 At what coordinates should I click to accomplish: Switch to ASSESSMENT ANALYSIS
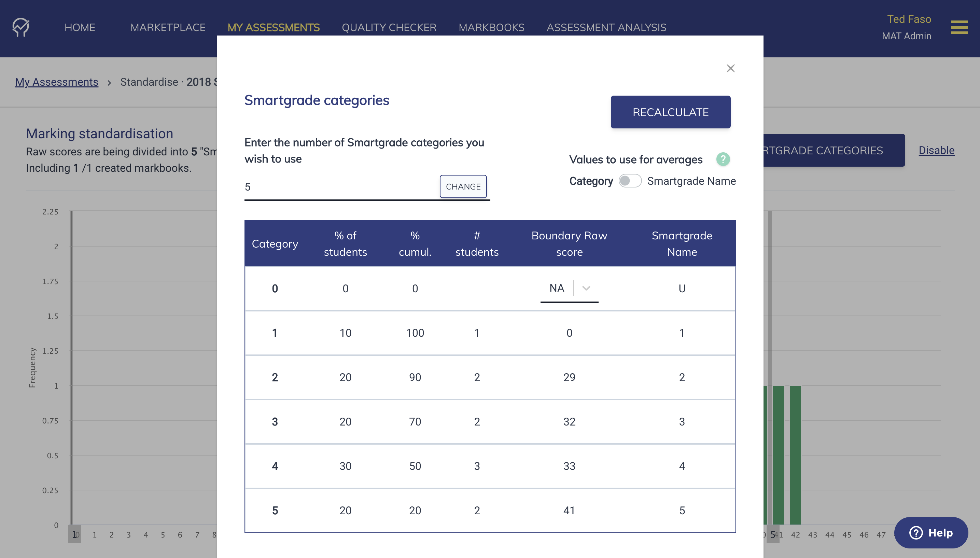click(606, 27)
